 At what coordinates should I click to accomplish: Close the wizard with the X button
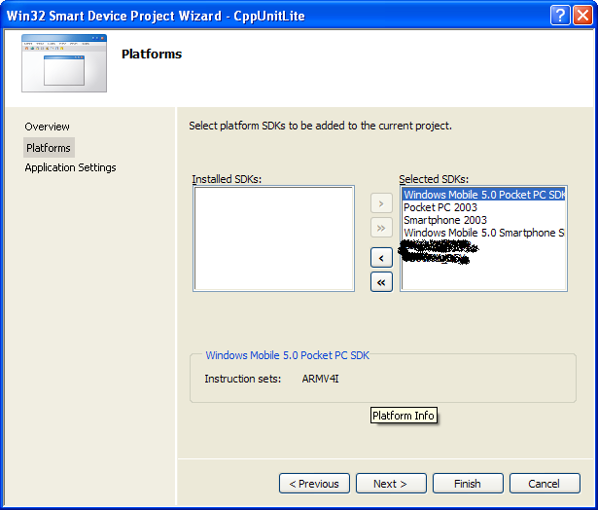pyautogui.click(x=582, y=16)
